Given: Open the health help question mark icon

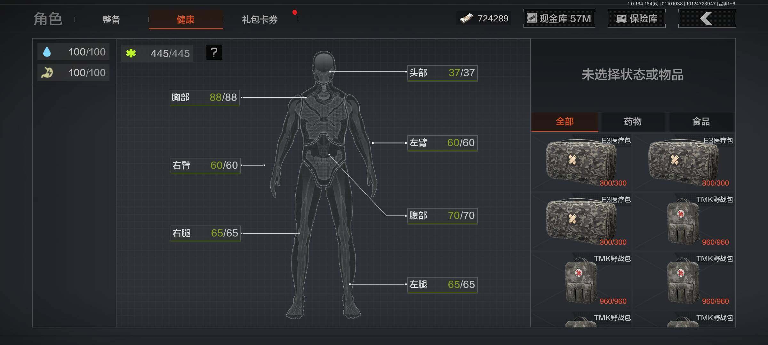Looking at the screenshot, I should tap(214, 52).
